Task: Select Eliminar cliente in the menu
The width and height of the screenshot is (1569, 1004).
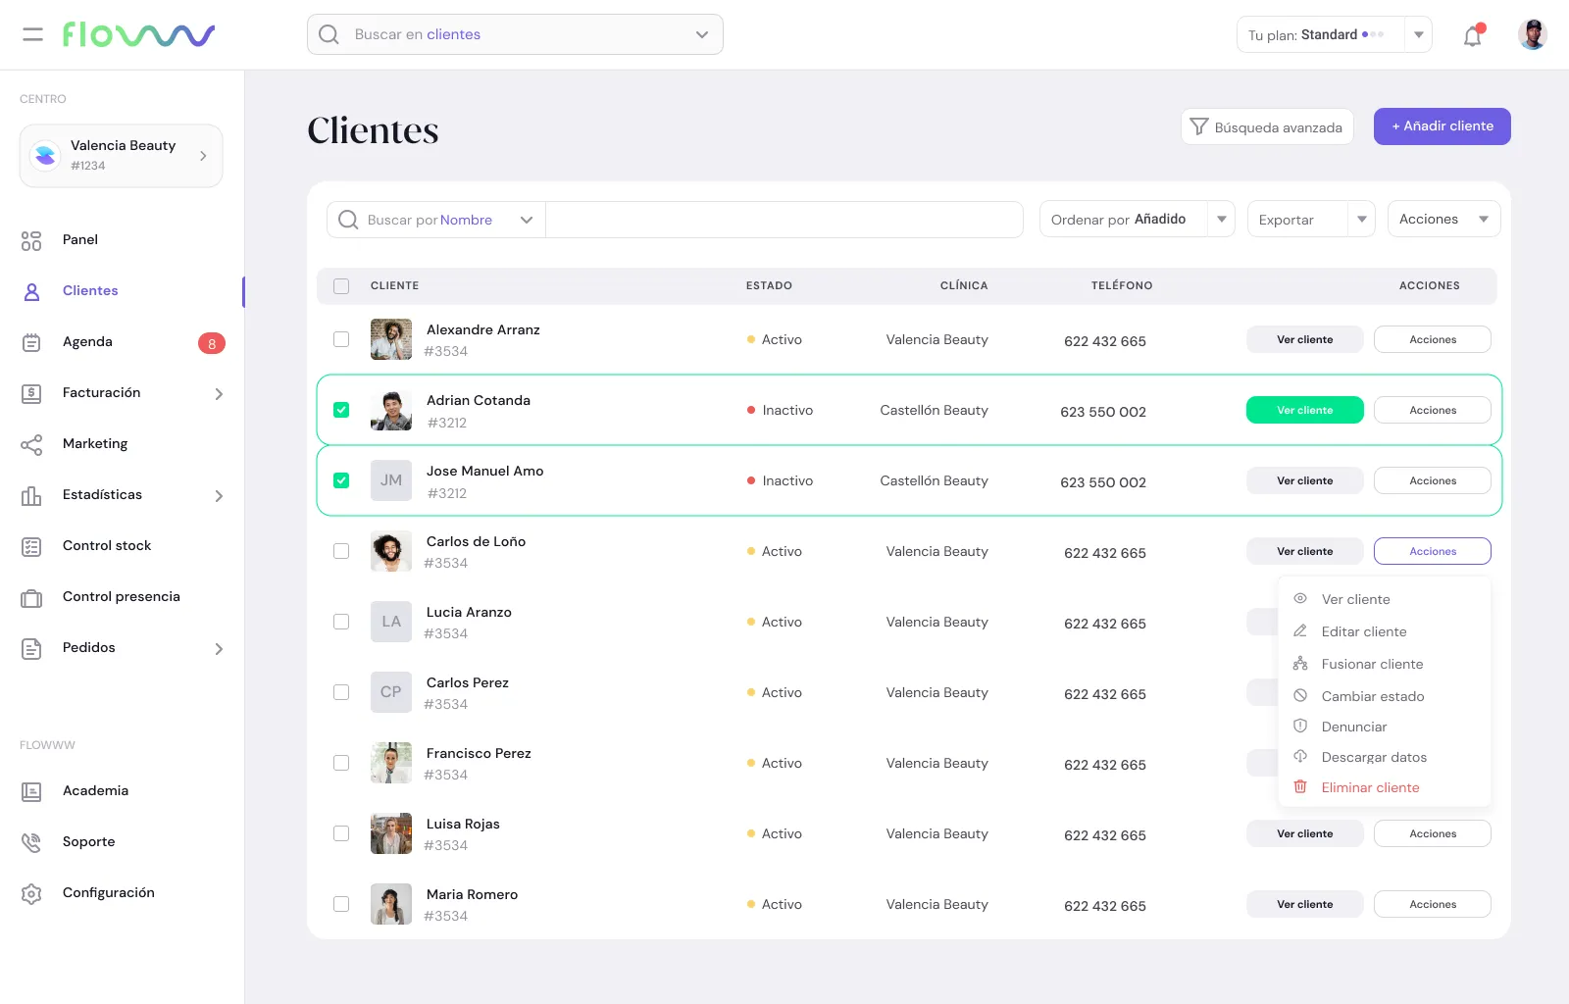Action: tap(1369, 787)
